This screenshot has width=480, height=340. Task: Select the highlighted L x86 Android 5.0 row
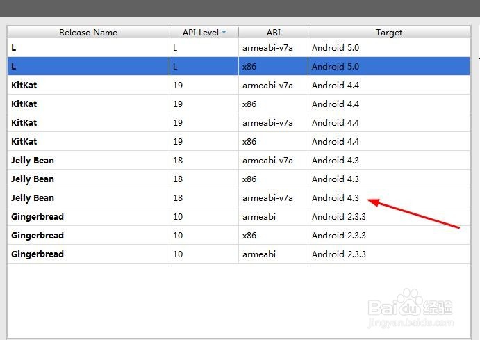(238, 66)
